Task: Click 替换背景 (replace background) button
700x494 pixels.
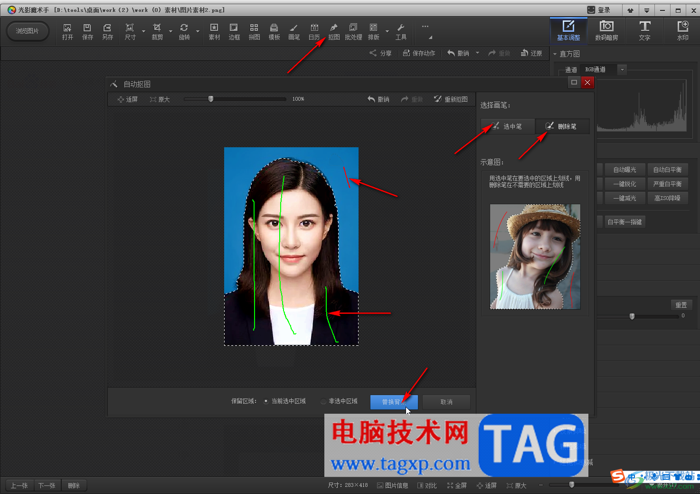Action: coord(394,402)
